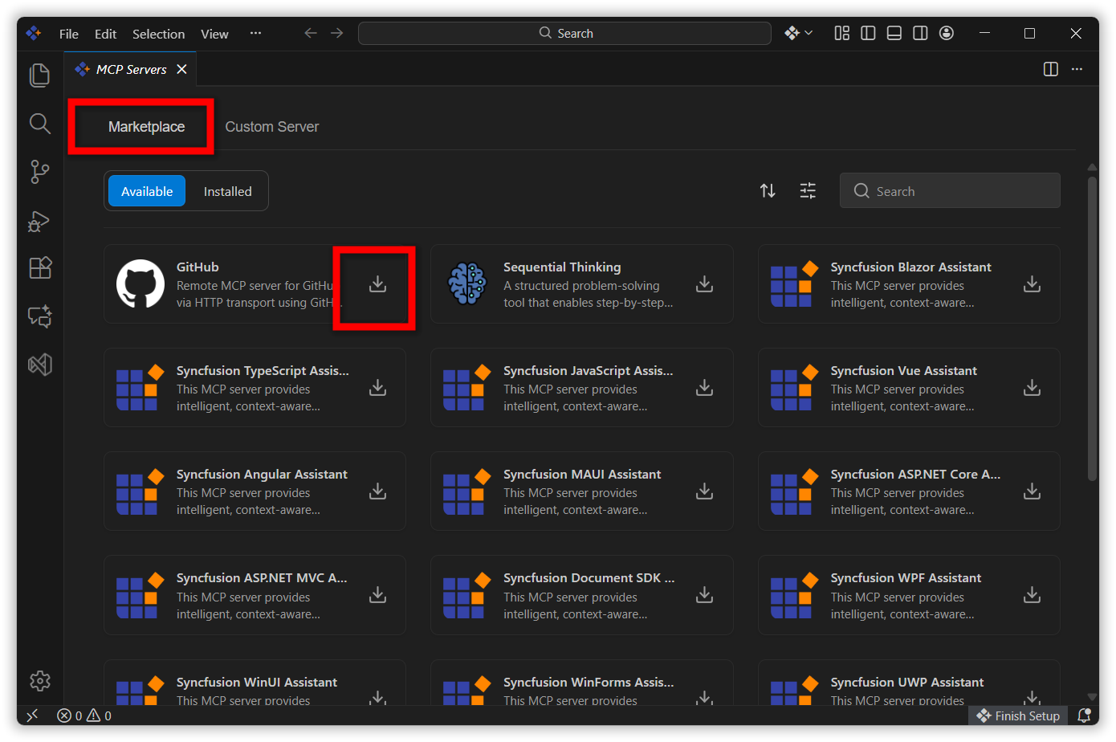Open the Extensions view
1116x742 pixels.
point(39,267)
